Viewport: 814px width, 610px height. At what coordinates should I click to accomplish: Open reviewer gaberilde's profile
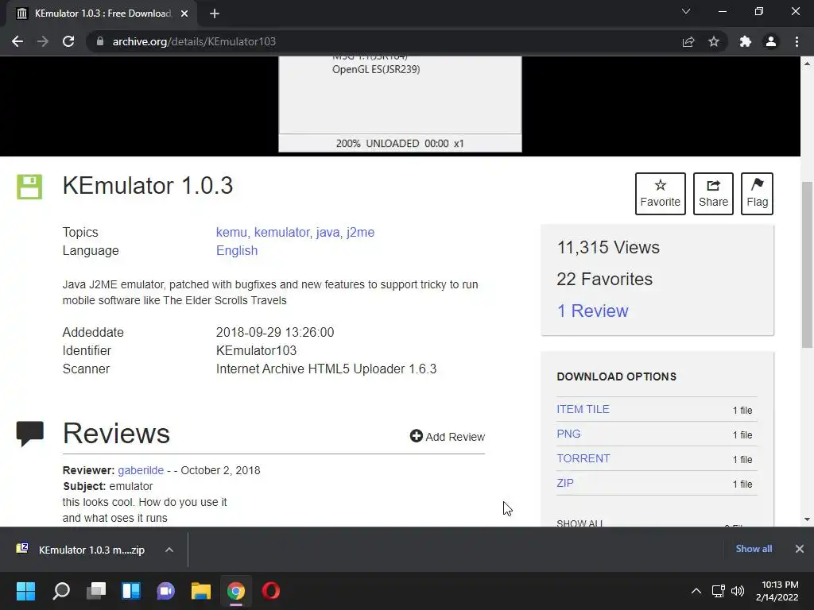(x=141, y=470)
